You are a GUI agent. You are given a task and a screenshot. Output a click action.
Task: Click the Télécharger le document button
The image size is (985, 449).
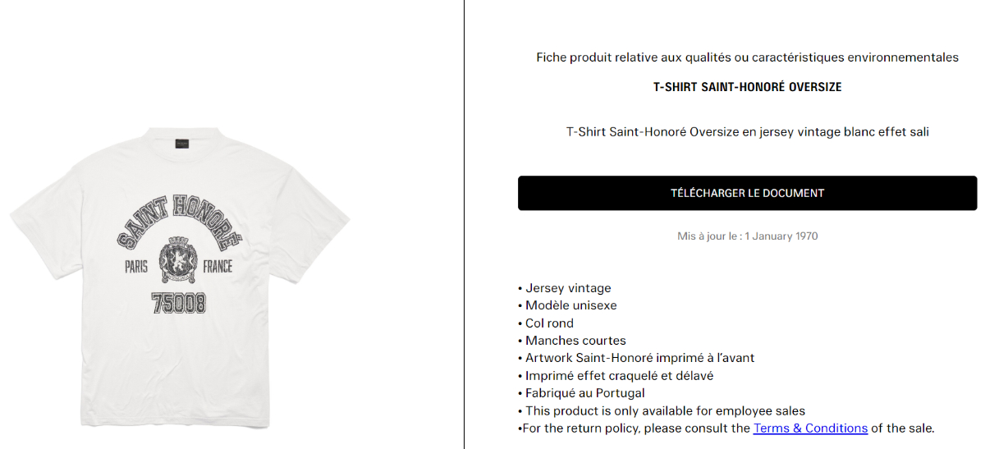(747, 193)
